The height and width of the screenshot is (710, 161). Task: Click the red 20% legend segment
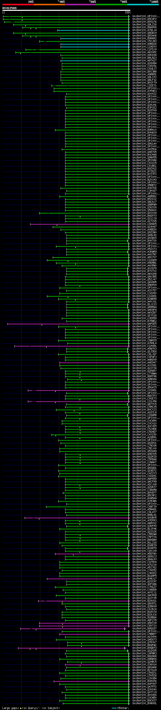pyautogui.click(x=18, y=5)
